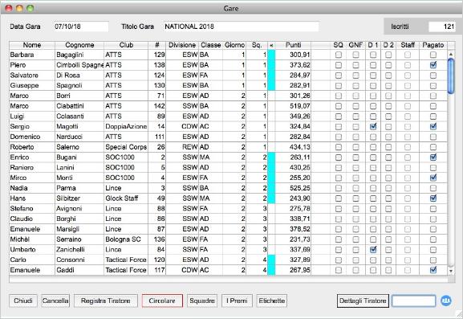Click the Special Corps club cell
This screenshot has height=319, width=463.
click(126, 147)
